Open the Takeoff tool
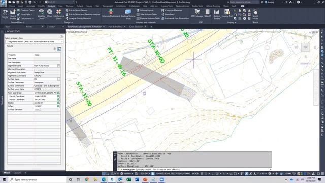The height and width of the screenshot is (183, 325). [x=208, y=13]
